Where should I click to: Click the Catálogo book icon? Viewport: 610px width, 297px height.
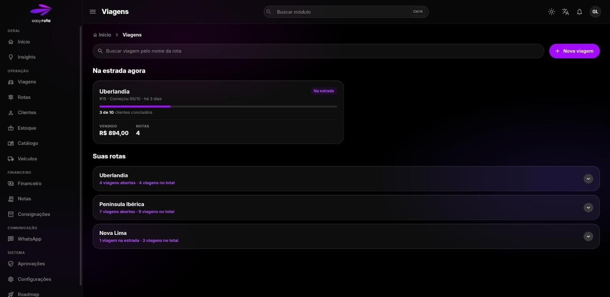pyautogui.click(x=11, y=143)
